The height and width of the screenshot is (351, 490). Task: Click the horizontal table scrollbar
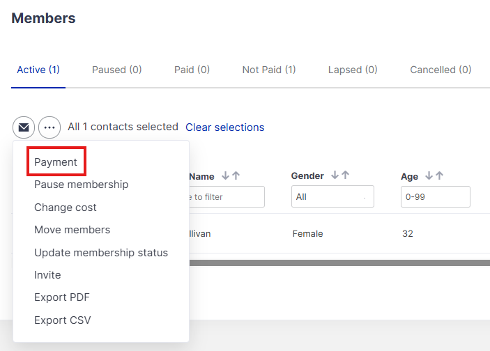(x=339, y=263)
